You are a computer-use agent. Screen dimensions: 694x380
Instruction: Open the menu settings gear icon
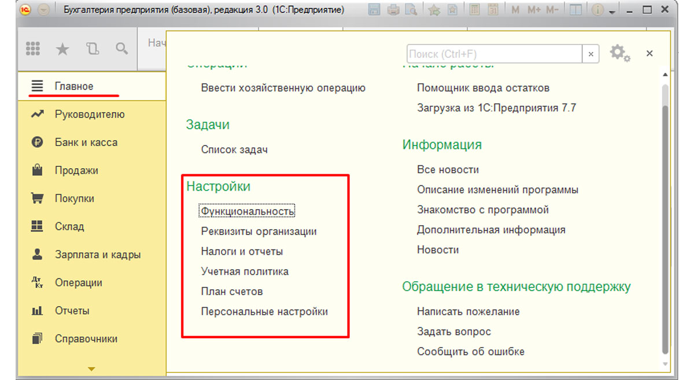pos(619,53)
